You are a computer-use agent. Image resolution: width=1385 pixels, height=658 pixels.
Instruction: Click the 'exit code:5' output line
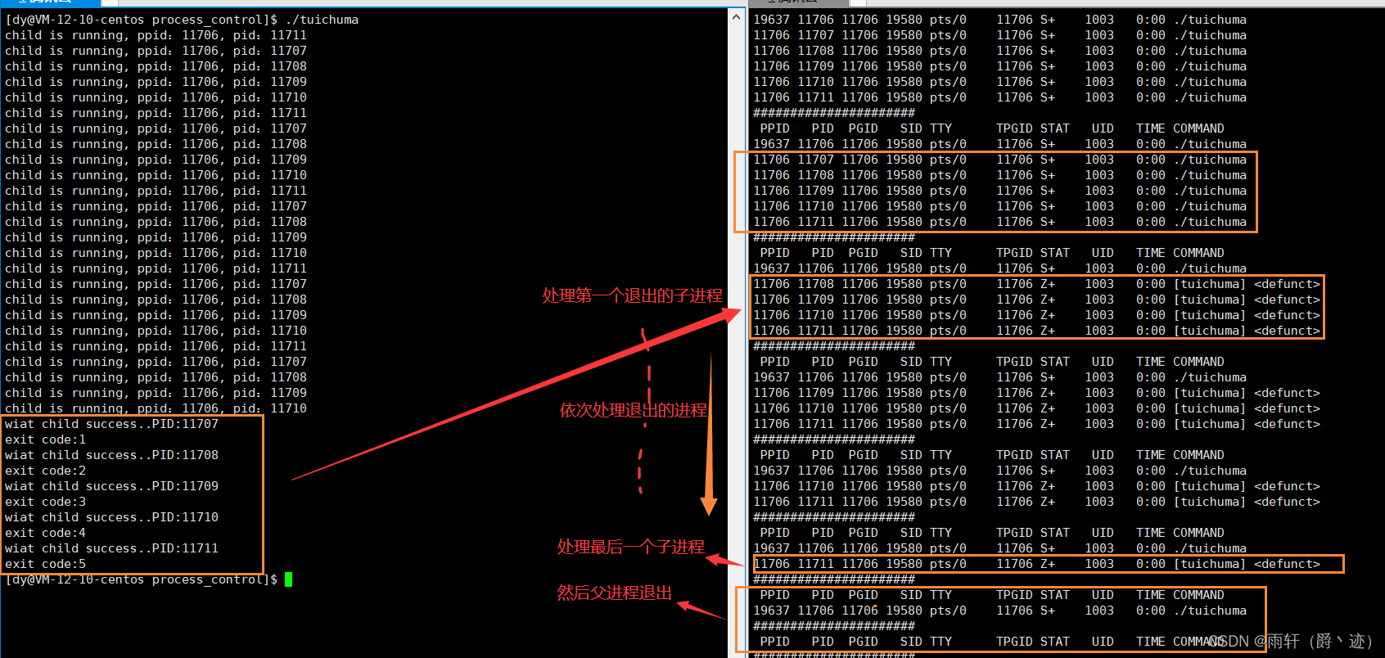[x=45, y=564]
